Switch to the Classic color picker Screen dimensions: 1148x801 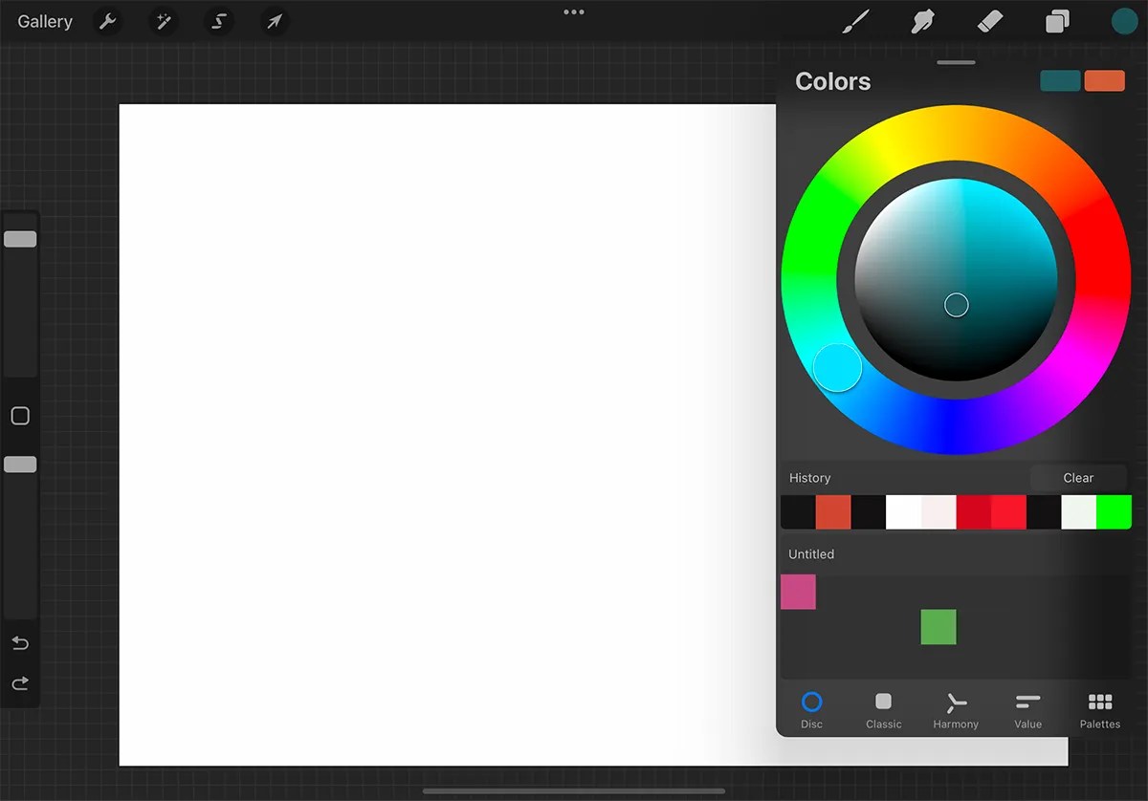(x=883, y=709)
